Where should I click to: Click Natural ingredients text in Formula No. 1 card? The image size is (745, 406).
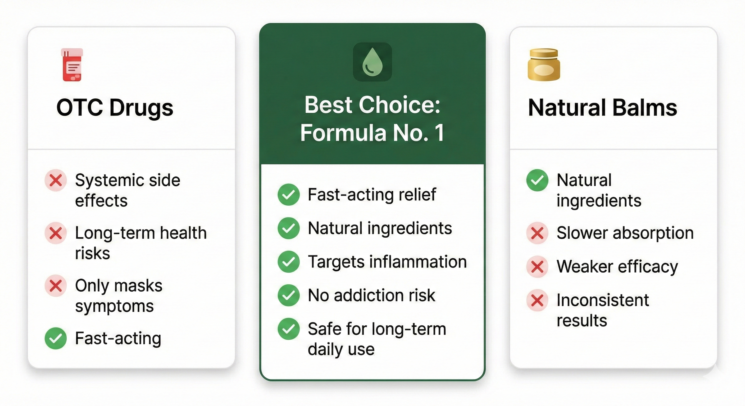tap(380, 228)
